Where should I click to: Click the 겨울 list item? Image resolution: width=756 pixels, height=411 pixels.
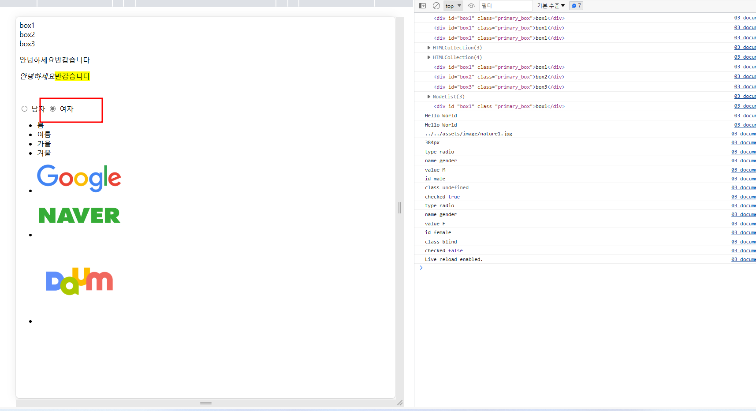(x=44, y=153)
